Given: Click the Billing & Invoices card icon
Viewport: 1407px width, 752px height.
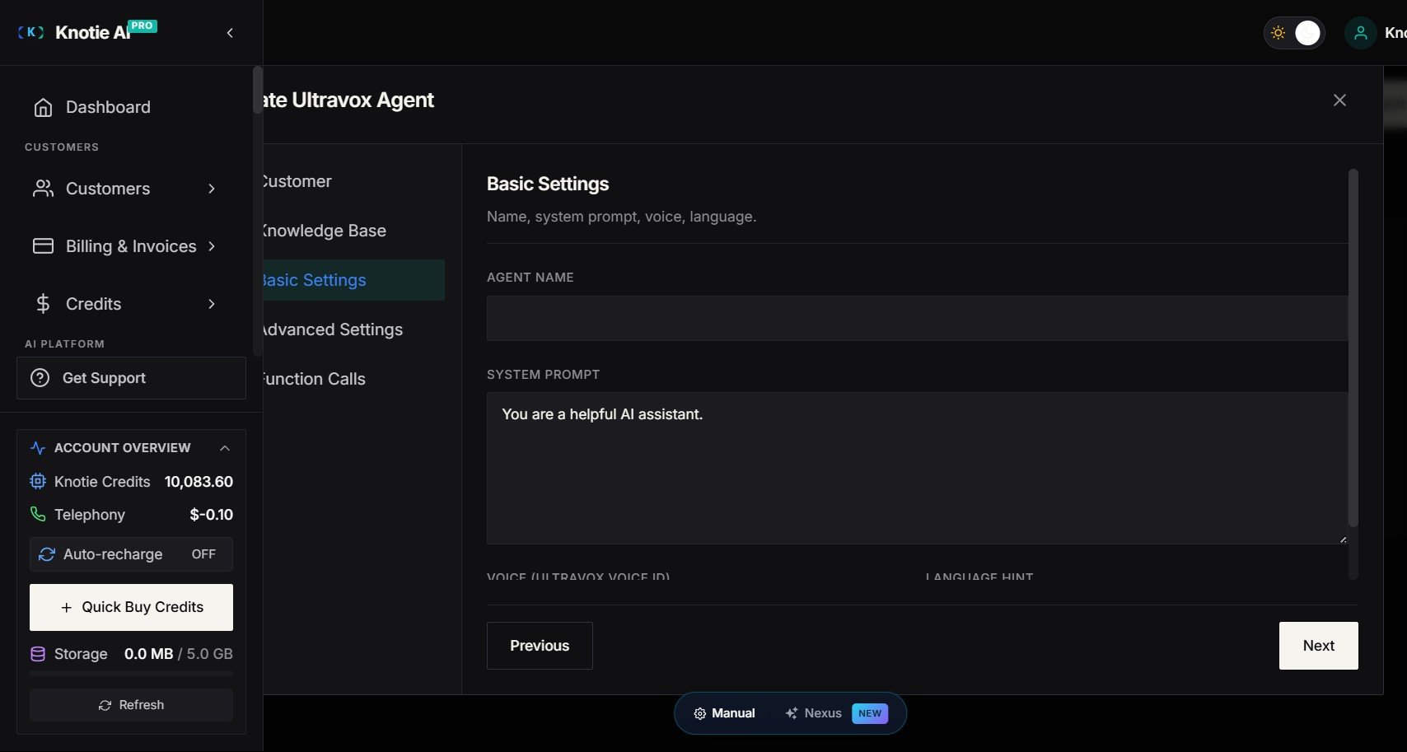Looking at the screenshot, I should point(43,246).
